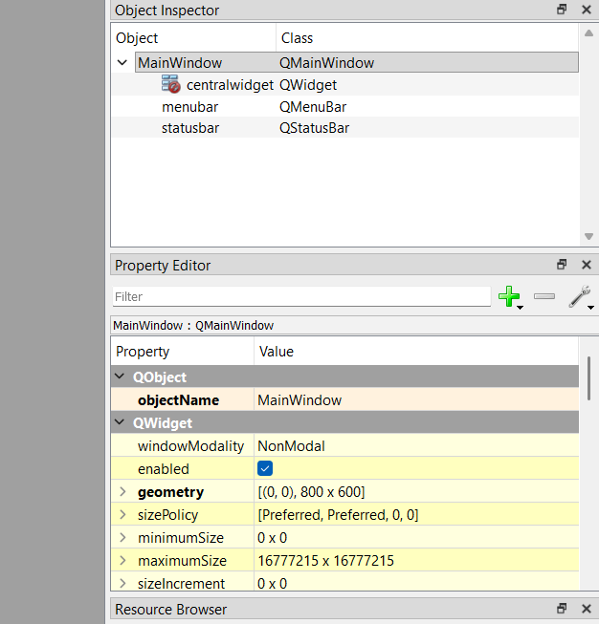
Task: Click the remove dynamic property minus icon
Action: point(544,296)
